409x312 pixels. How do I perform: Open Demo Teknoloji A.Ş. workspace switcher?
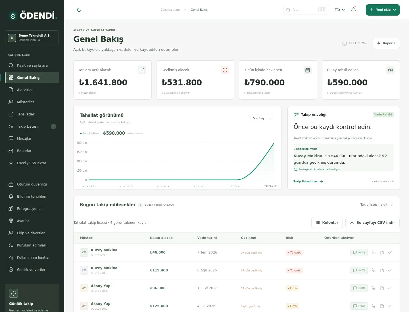point(32,38)
